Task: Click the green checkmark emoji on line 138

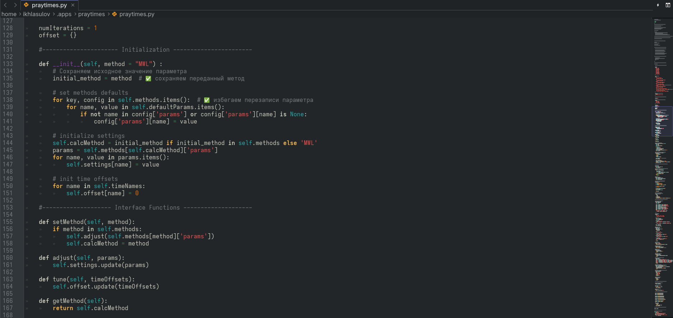Action: click(207, 100)
